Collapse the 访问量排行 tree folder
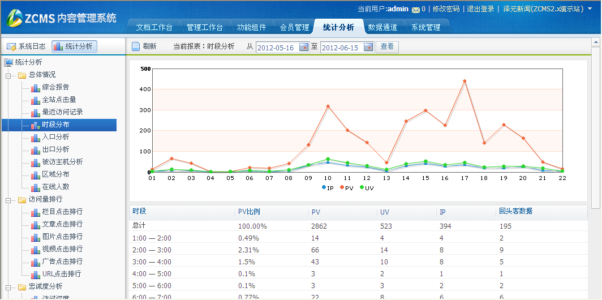602x300 pixels. [8, 199]
